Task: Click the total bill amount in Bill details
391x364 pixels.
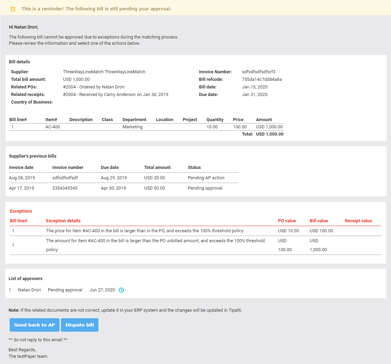Action: tap(76, 79)
